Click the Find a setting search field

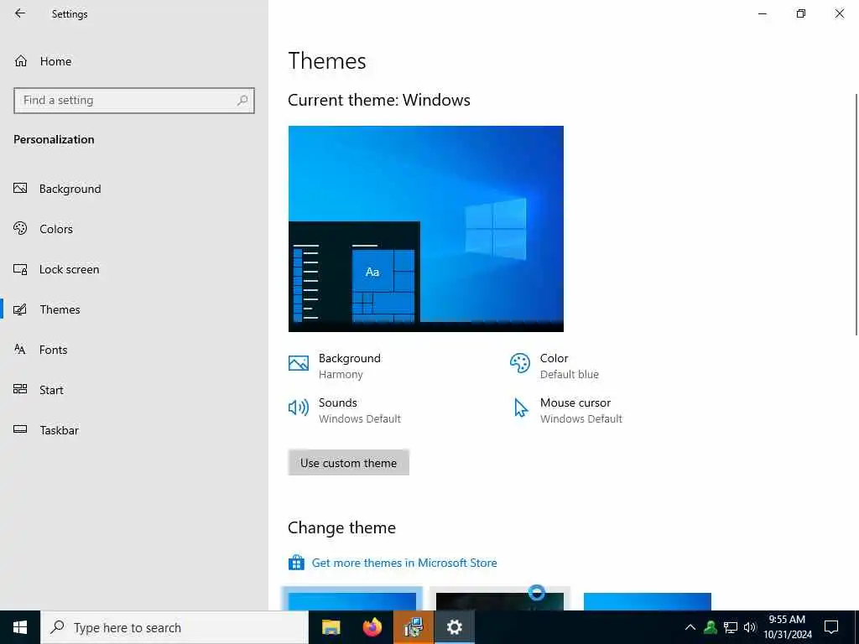coord(134,101)
